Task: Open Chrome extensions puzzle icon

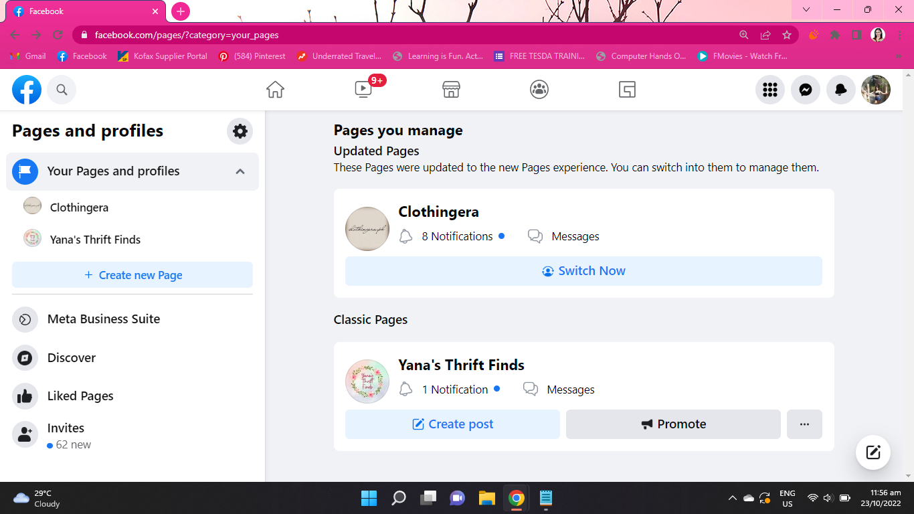Action: (835, 35)
